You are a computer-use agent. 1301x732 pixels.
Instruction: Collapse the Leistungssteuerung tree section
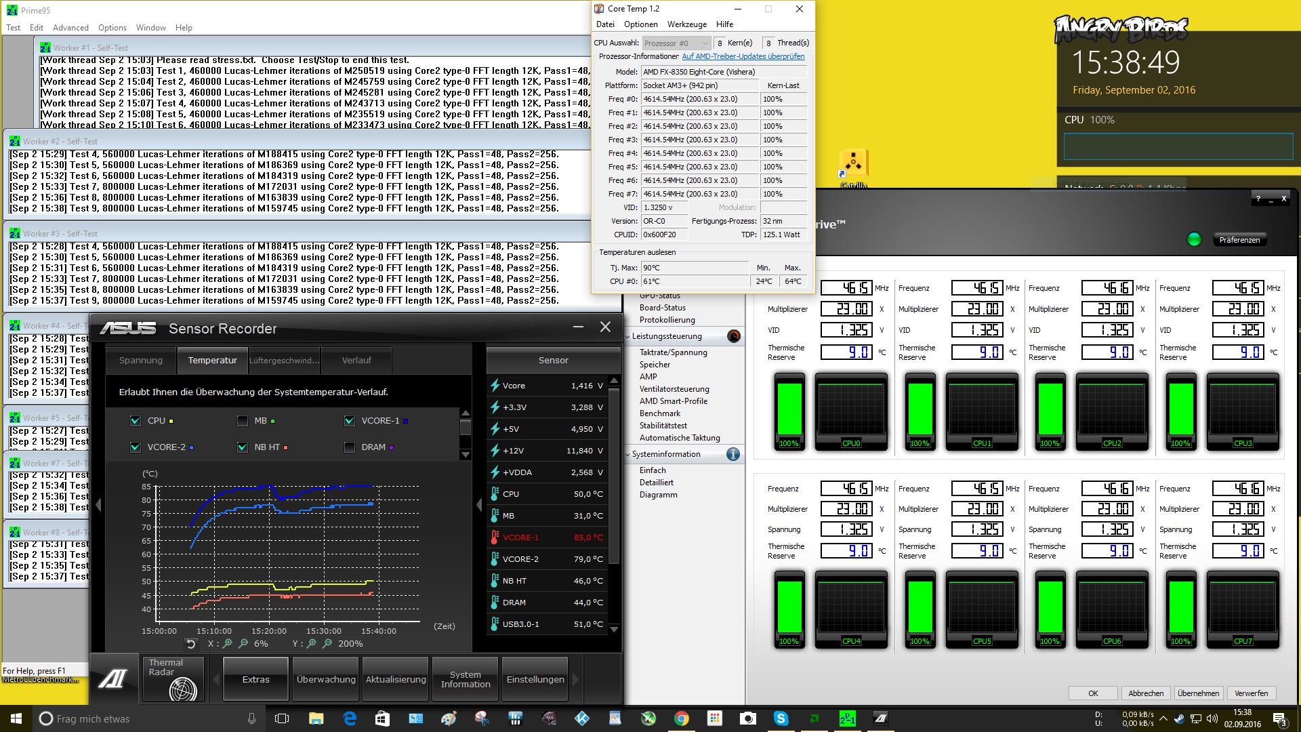[627, 336]
